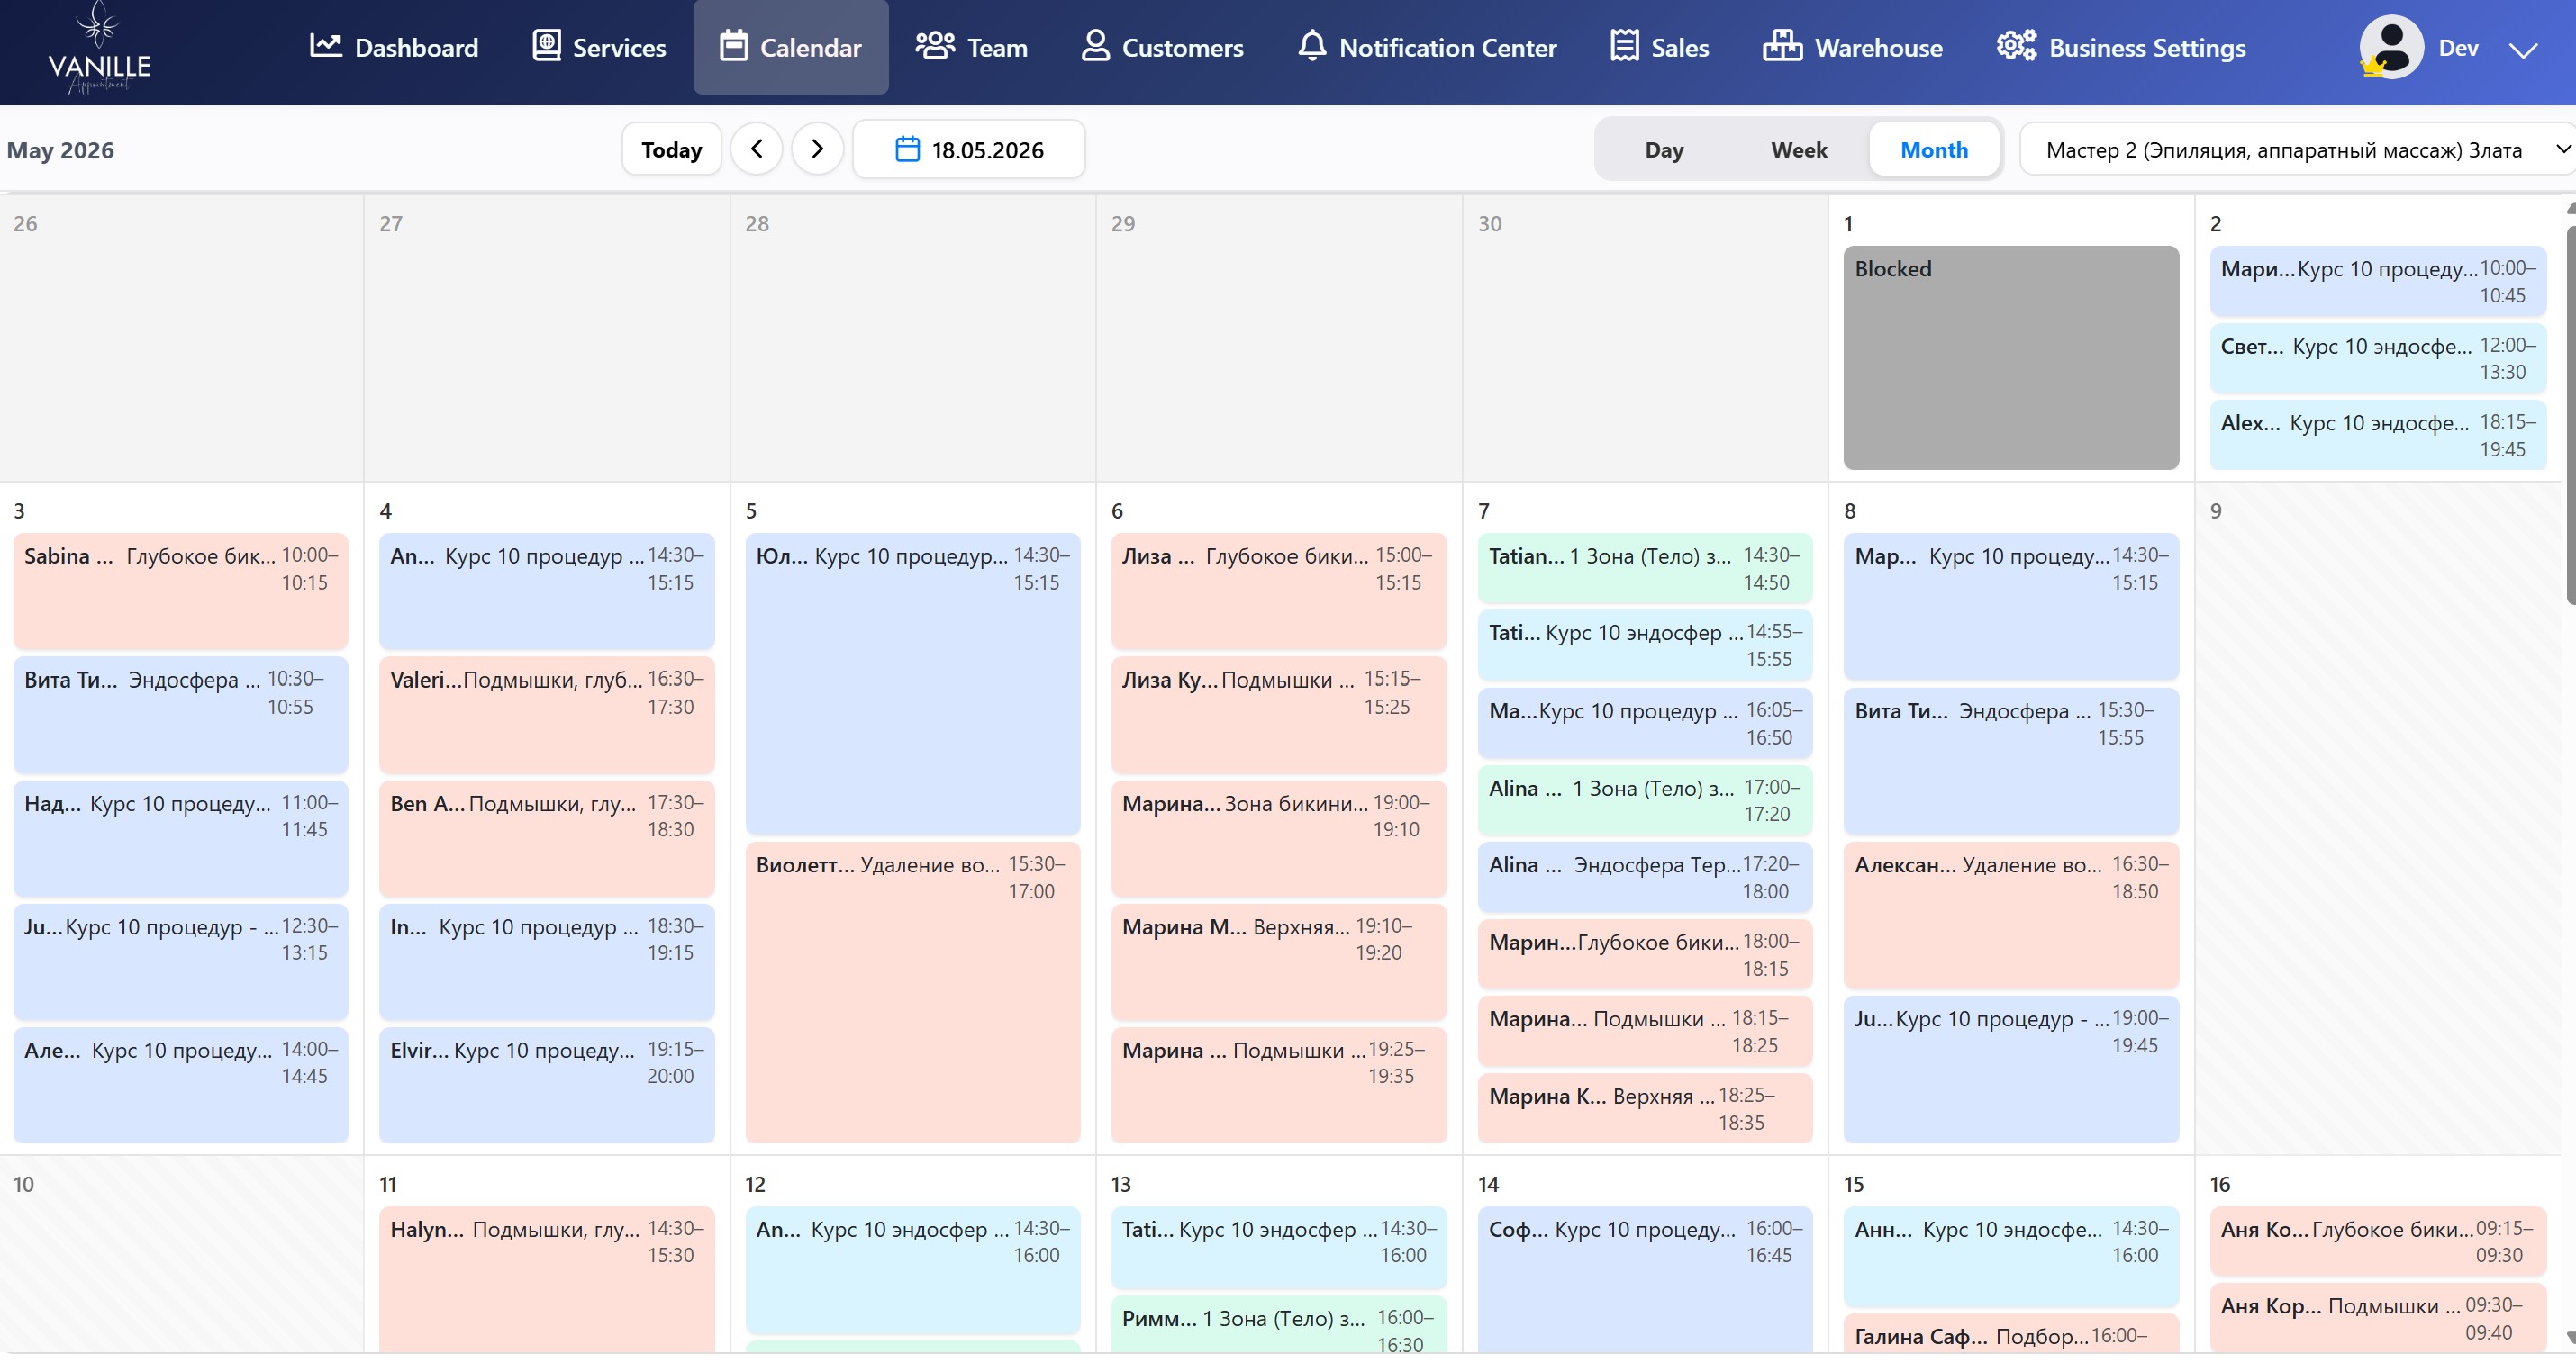2576x1363 pixels.
Task: Open Марина Зона бикини 19:00–19:10 appointment
Action: pos(1279,838)
